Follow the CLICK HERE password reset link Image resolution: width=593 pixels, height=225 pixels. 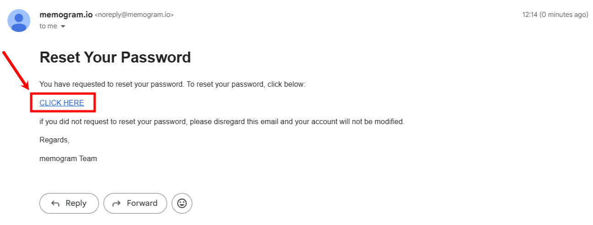[62, 103]
